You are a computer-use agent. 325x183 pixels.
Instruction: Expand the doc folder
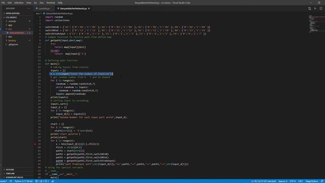10,37
